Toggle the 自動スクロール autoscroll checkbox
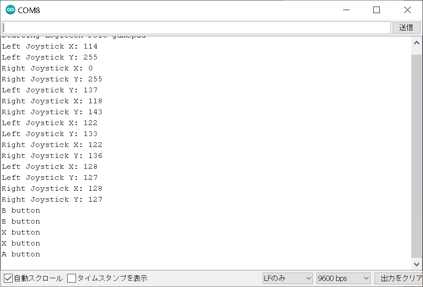 (8, 278)
